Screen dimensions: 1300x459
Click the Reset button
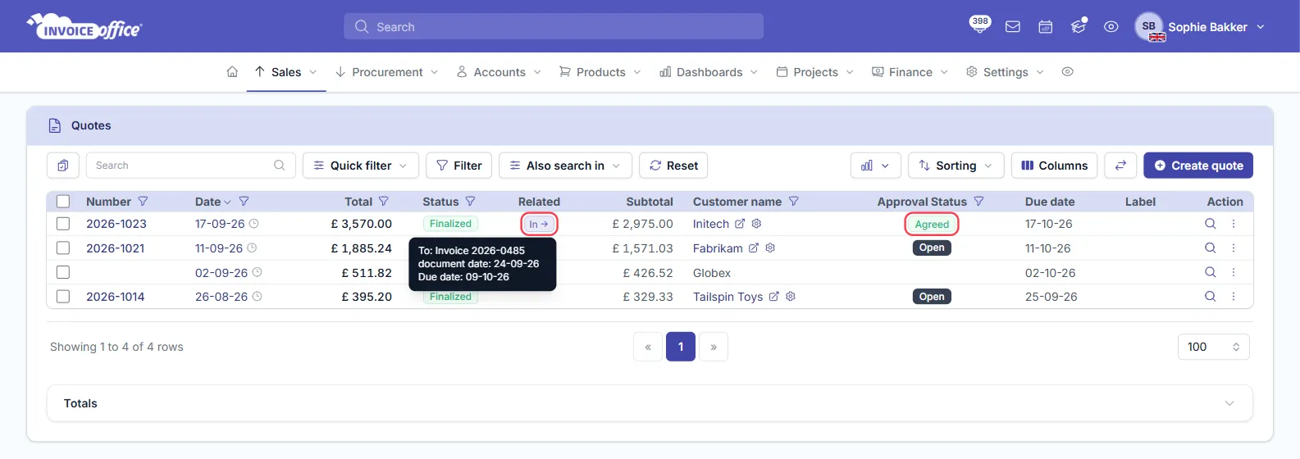pyautogui.click(x=673, y=166)
